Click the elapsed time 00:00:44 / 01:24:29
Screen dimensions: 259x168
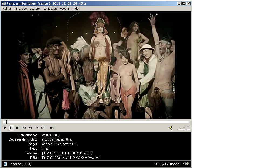168,164
